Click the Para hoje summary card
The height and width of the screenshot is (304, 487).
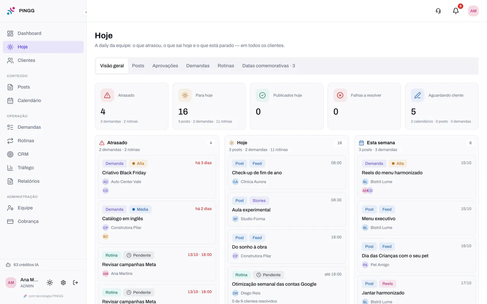click(209, 106)
